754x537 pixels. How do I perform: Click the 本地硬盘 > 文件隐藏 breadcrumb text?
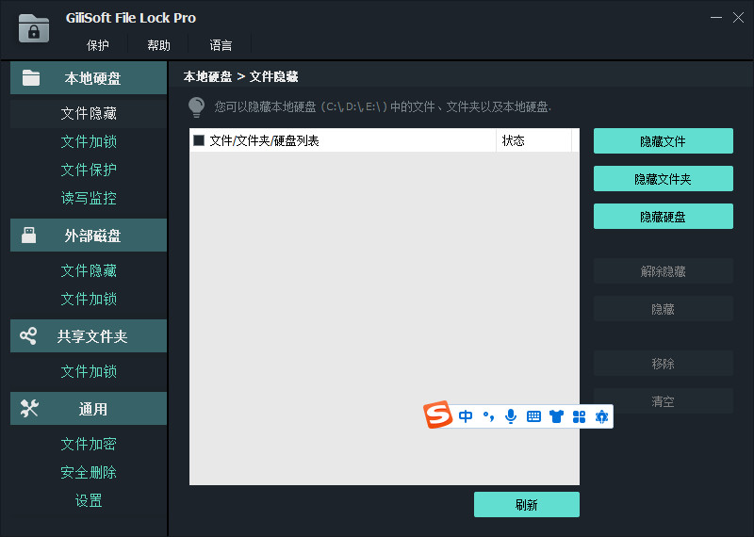coord(241,76)
